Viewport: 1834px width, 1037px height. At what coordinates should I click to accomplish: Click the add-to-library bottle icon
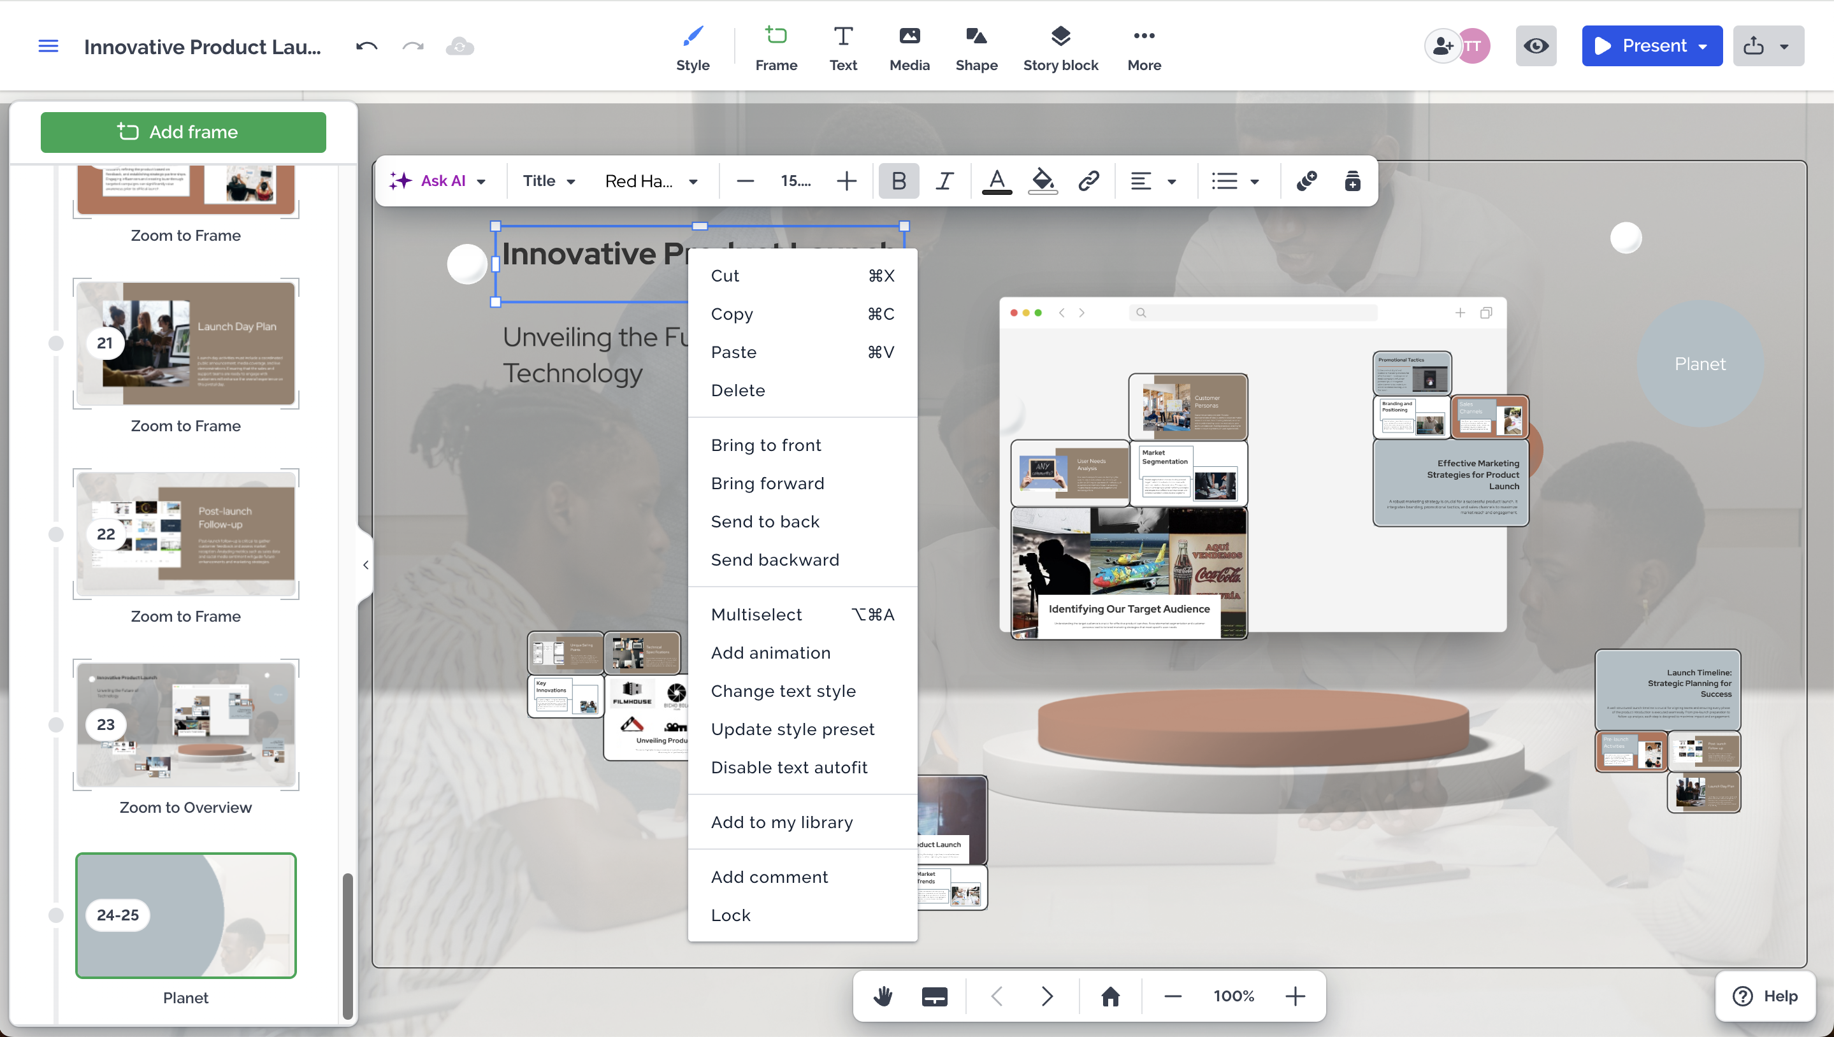(1352, 181)
